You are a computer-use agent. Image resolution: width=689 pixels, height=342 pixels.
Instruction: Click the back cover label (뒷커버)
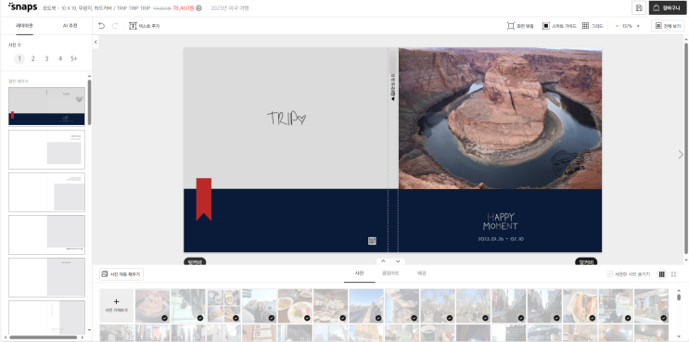195,261
